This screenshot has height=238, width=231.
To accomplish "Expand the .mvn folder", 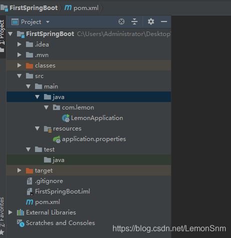I will pyautogui.click(x=19, y=55).
